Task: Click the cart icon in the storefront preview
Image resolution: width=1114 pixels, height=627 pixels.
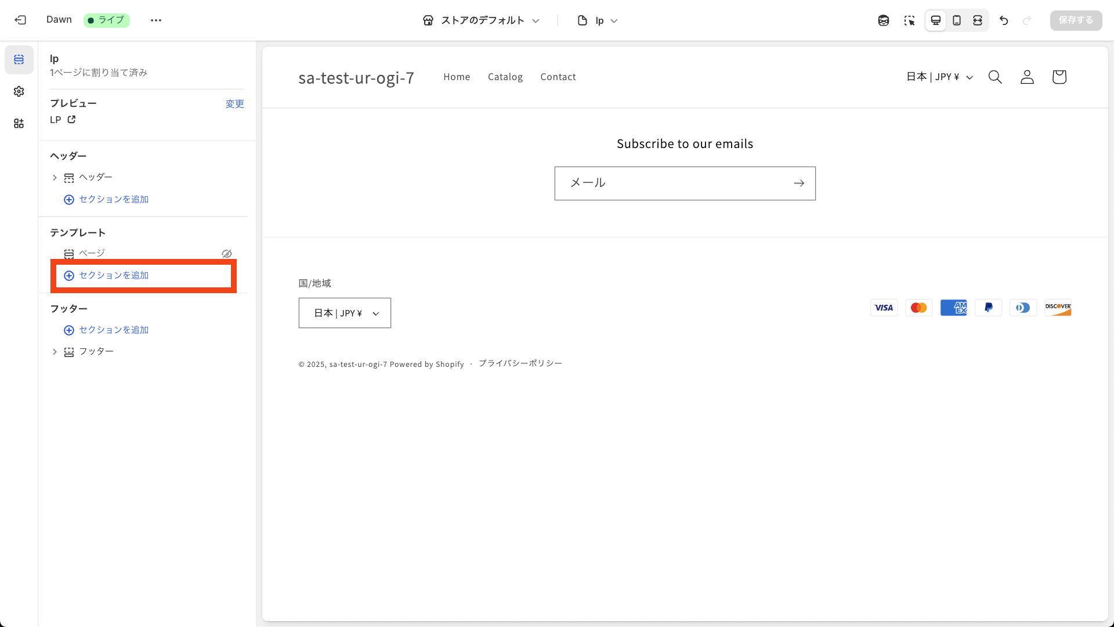Action: click(1059, 77)
